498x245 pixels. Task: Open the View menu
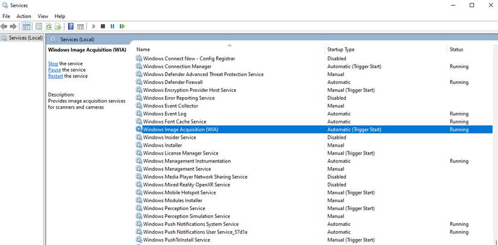click(43, 16)
